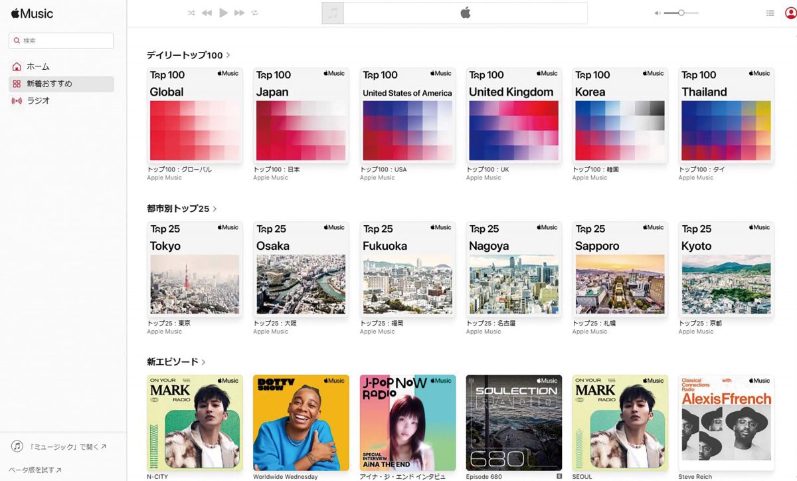Image resolution: width=797 pixels, height=481 pixels.
Task: Select 新着おすすめ in the sidebar
Action: pos(61,84)
